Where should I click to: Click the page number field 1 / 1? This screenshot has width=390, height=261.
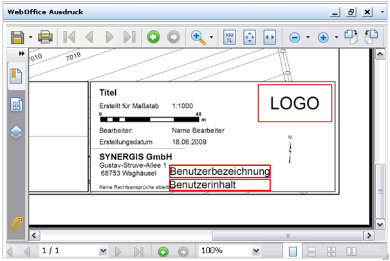click(x=69, y=251)
